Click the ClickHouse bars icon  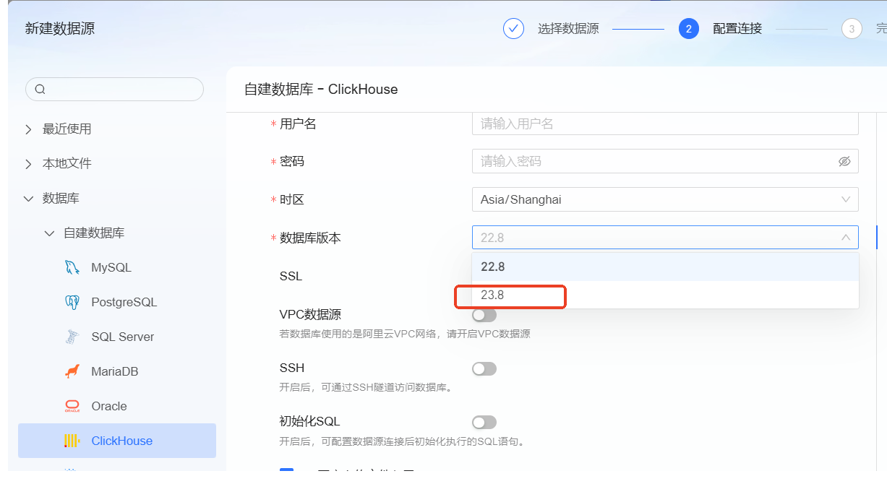[72, 441]
